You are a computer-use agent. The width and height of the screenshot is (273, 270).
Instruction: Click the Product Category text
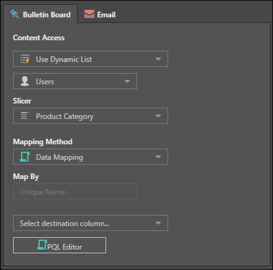pos(65,116)
